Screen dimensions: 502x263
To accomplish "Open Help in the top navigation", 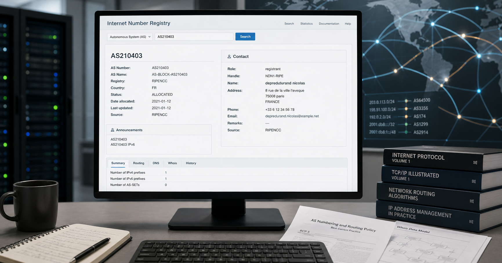I will [x=348, y=24].
